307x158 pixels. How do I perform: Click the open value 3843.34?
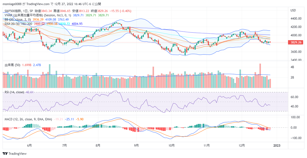point(47,11)
